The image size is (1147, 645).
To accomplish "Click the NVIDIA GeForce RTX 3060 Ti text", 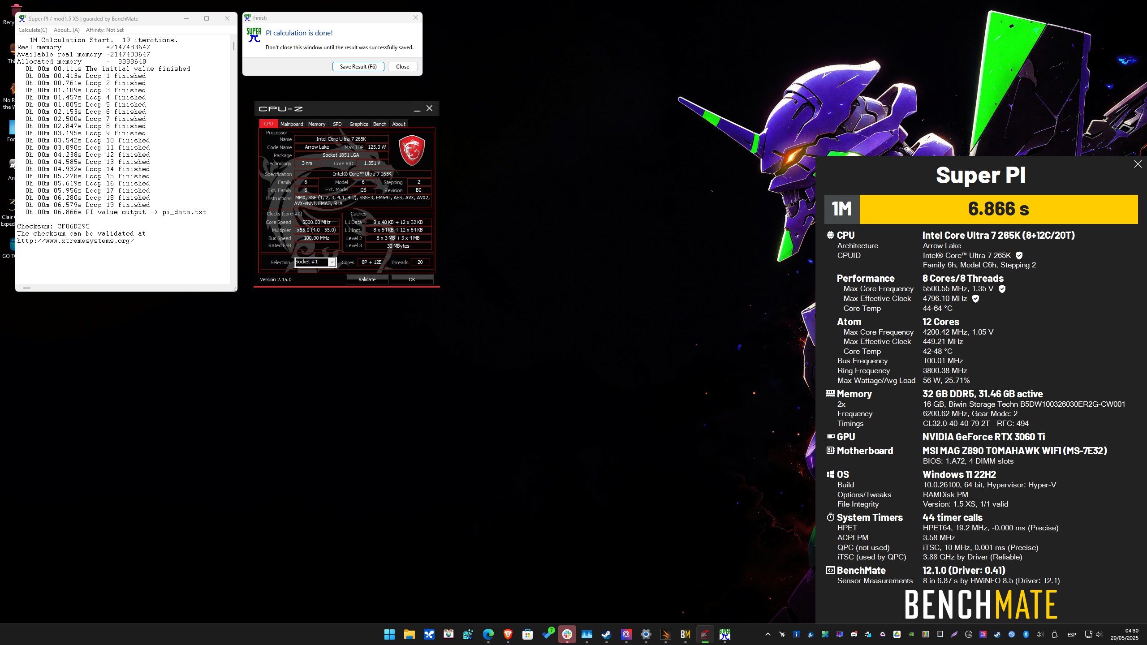I will [983, 437].
